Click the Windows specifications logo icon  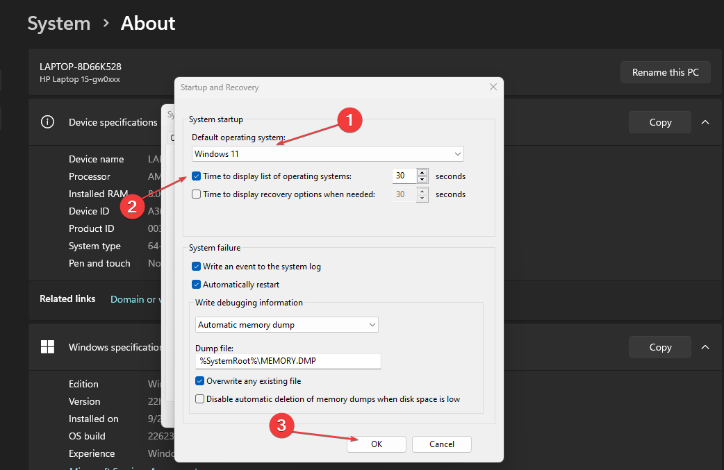pos(47,347)
